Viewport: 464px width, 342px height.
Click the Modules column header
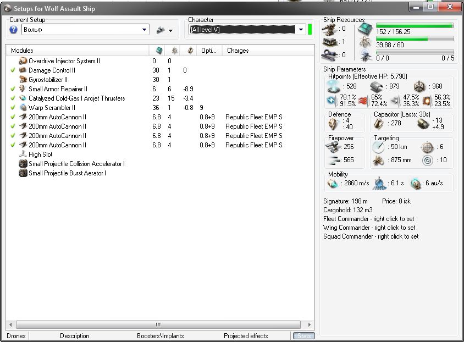pos(78,51)
